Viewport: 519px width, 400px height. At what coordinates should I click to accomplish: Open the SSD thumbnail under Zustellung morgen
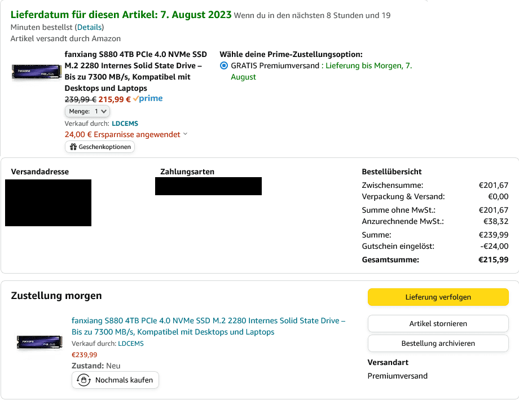coord(39,342)
